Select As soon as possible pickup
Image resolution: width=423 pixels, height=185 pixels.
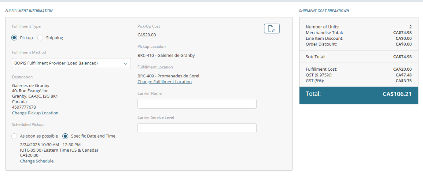pos(14,136)
